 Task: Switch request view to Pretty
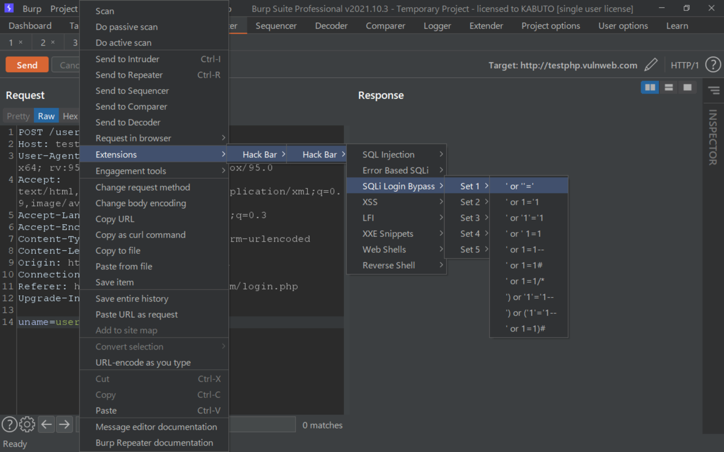18,116
